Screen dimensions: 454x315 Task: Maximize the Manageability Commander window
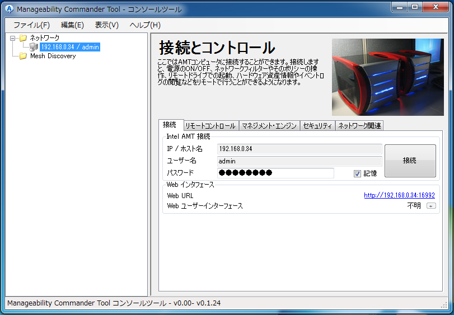(415, 7)
